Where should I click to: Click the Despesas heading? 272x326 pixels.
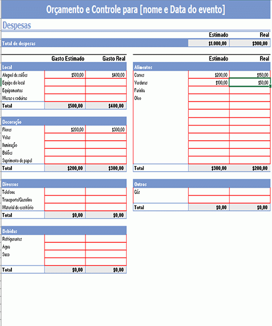click(17, 26)
